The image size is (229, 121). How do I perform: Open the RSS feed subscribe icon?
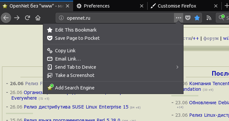pos(209,18)
